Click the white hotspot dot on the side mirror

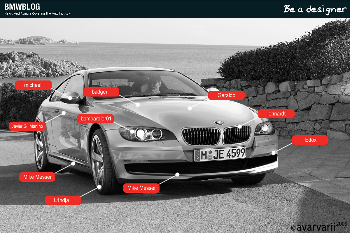[70, 98]
